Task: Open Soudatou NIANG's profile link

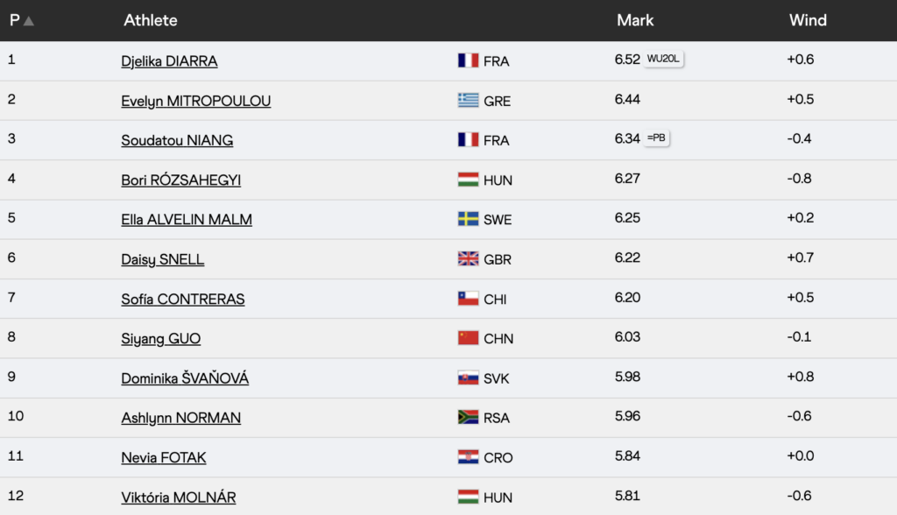Action: tap(177, 141)
